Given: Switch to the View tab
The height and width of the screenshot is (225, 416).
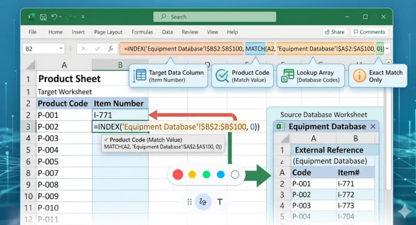Looking at the screenshot, I should coord(213,32).
